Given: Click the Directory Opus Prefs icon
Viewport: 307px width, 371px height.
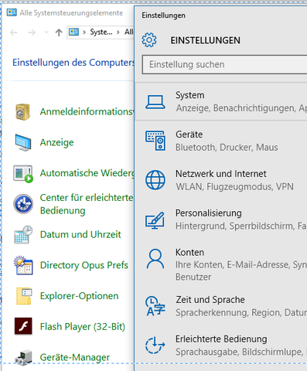Looking at the screenshot, I should [23, 265].
